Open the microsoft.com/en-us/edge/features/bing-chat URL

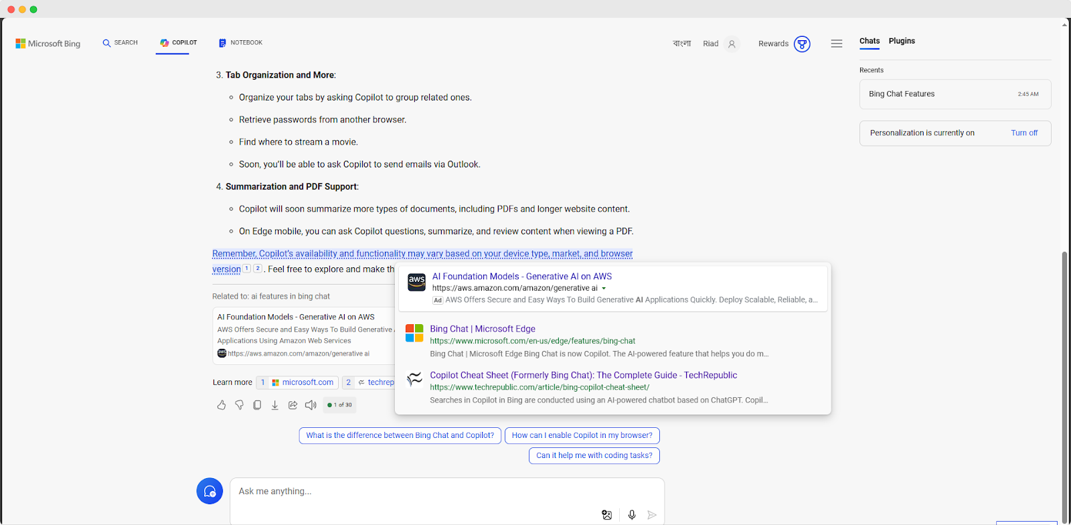click(533, 342)
